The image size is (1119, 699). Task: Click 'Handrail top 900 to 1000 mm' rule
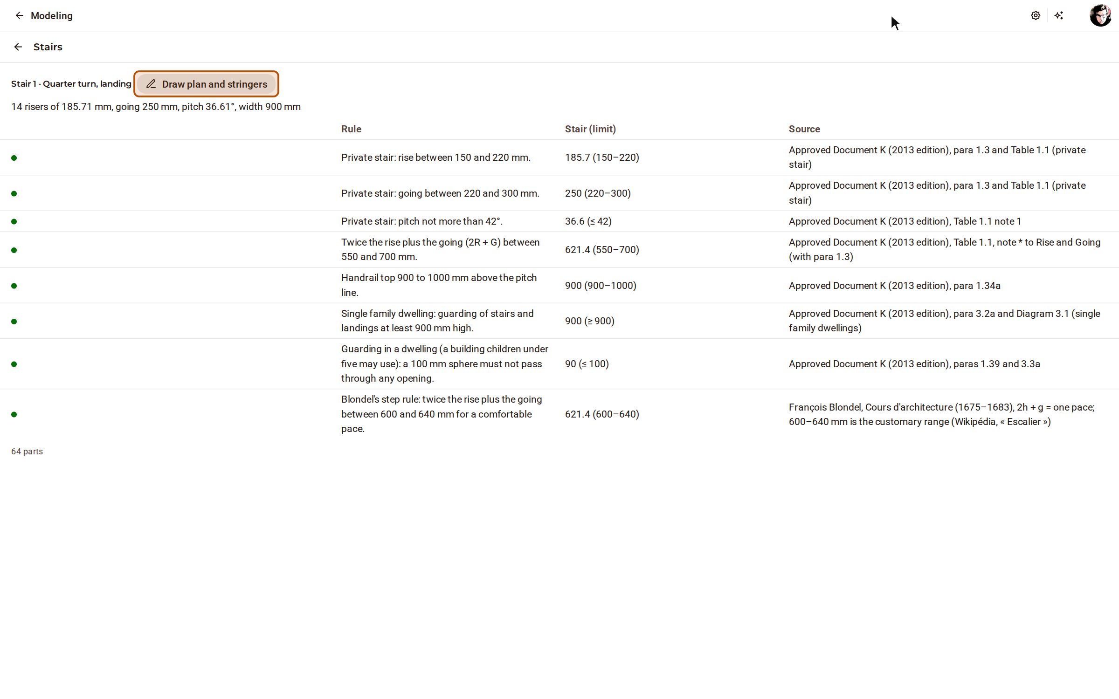click(x=439, y=285)
